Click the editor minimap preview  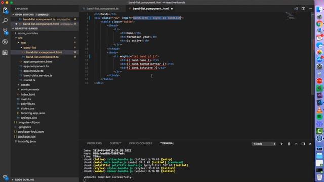(x=292, y=16)
